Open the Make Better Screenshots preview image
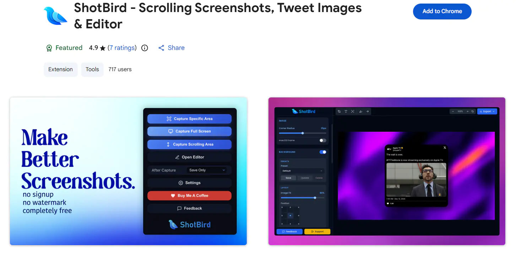516x254 pixels. [x=128, y=171]
